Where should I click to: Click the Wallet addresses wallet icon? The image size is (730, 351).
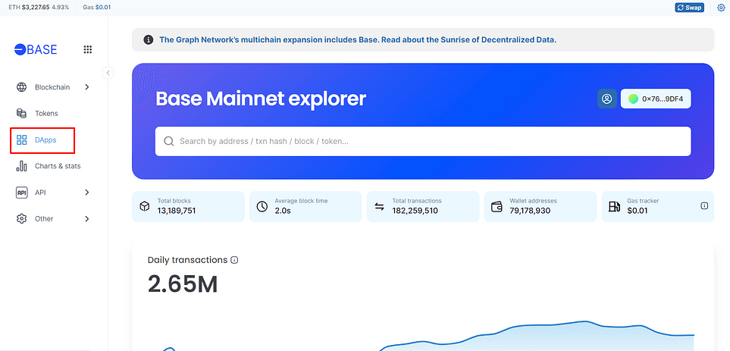click(x=497, y=206)
